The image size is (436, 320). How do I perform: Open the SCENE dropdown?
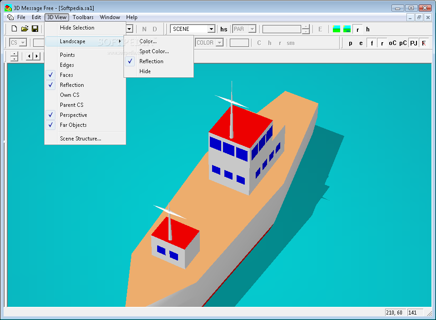(x=211, y=29)
